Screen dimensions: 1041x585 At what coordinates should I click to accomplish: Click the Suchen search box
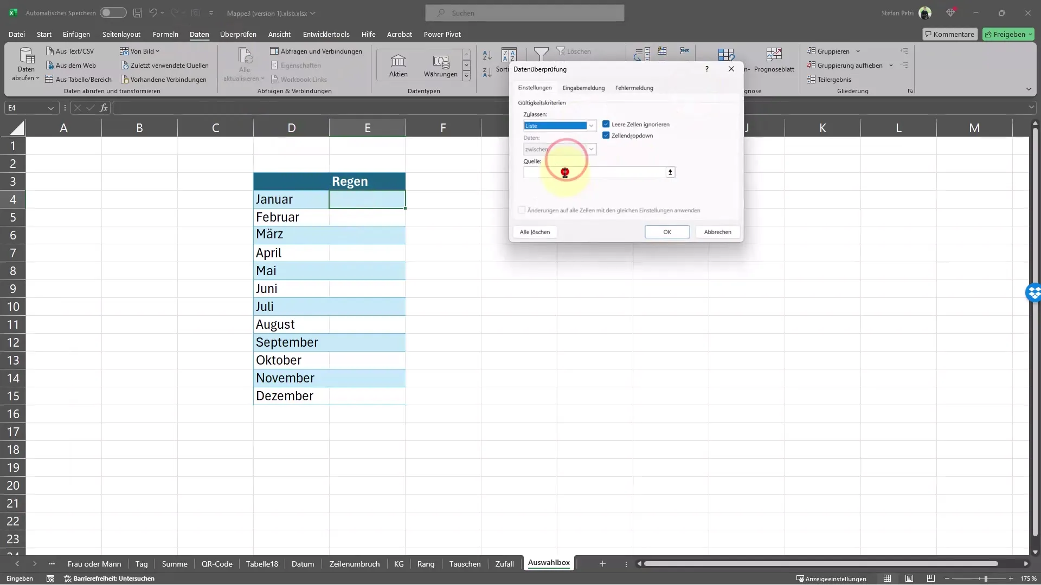[525, 12]
